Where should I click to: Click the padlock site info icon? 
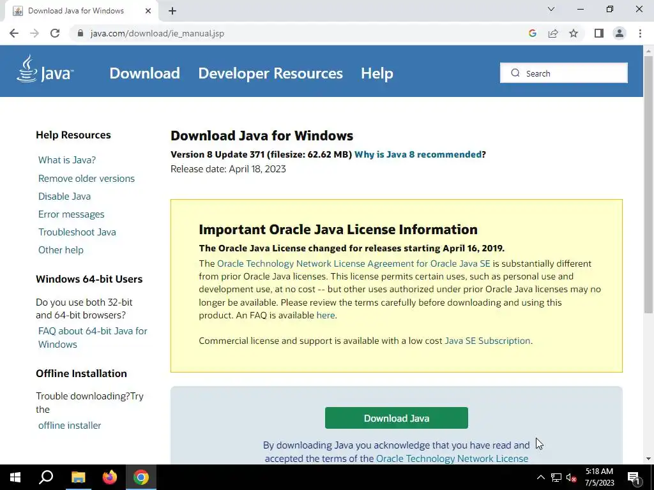click(x=80, y=33)
